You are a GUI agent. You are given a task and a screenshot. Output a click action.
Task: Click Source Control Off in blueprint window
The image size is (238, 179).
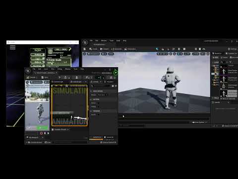(x=108, y=142)
